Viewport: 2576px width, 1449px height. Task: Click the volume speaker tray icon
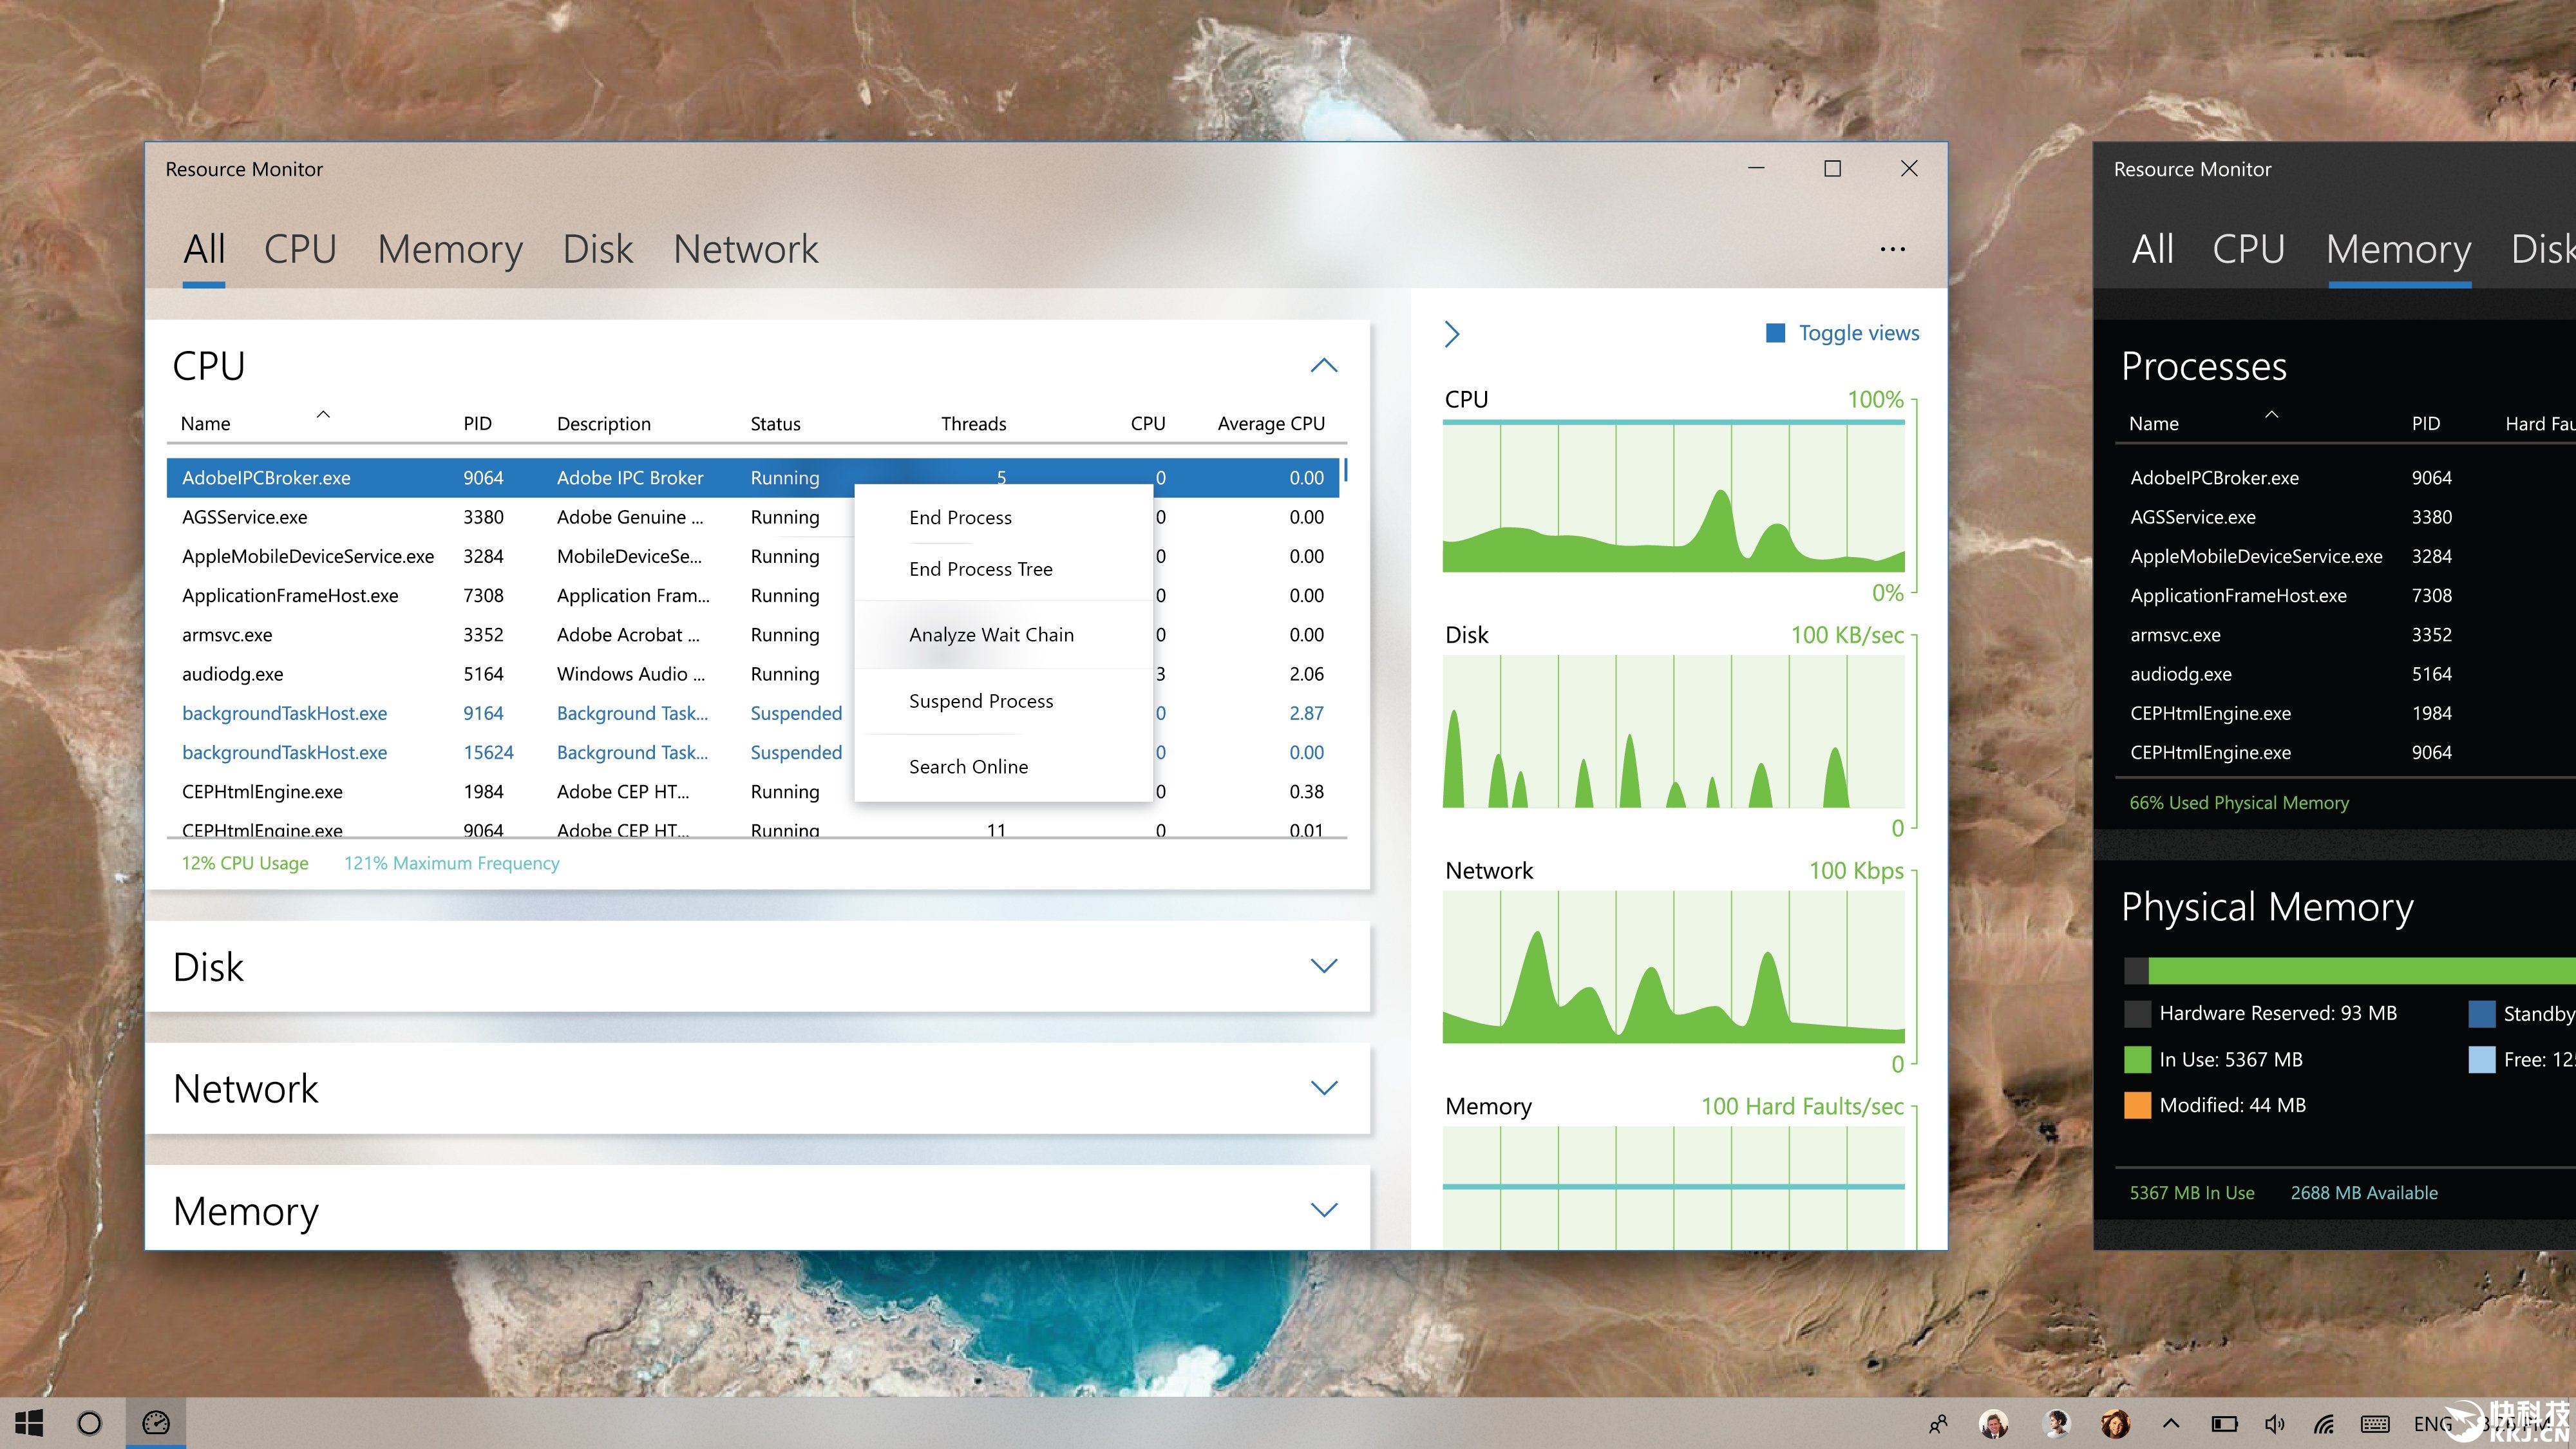click(2274, 1424)
